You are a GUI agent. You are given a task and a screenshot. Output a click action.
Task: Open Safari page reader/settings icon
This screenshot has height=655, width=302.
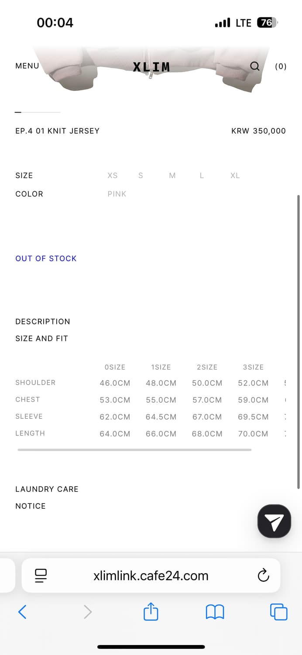point(41,576)
